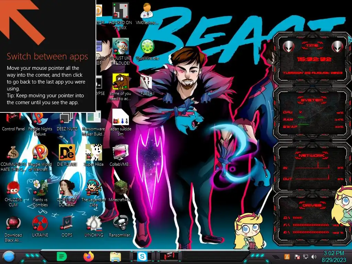This screenshot has height=264, width=352.
Task: Click the network OUT graph row
Action: [313, 178]
